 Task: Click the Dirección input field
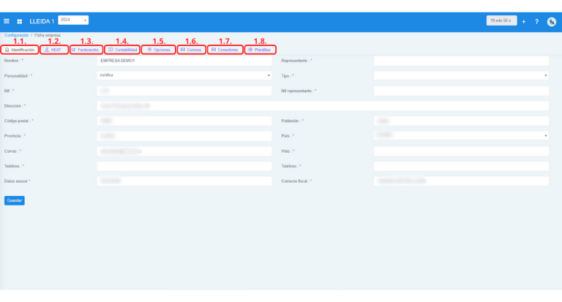point(323,106)
